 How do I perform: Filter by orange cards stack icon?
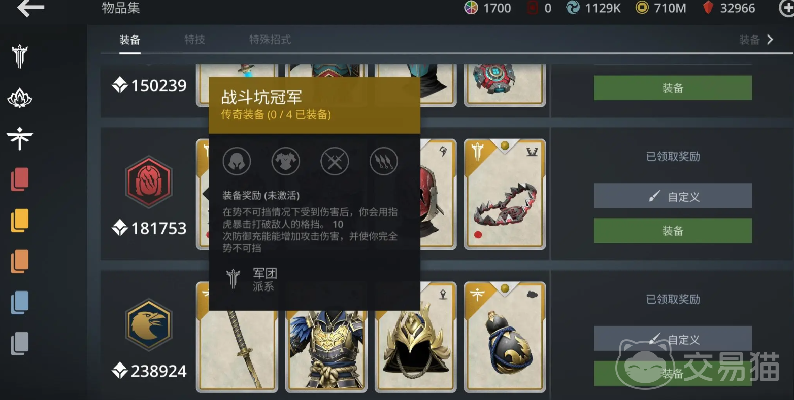pyautogui.click(x=20, y=262)
